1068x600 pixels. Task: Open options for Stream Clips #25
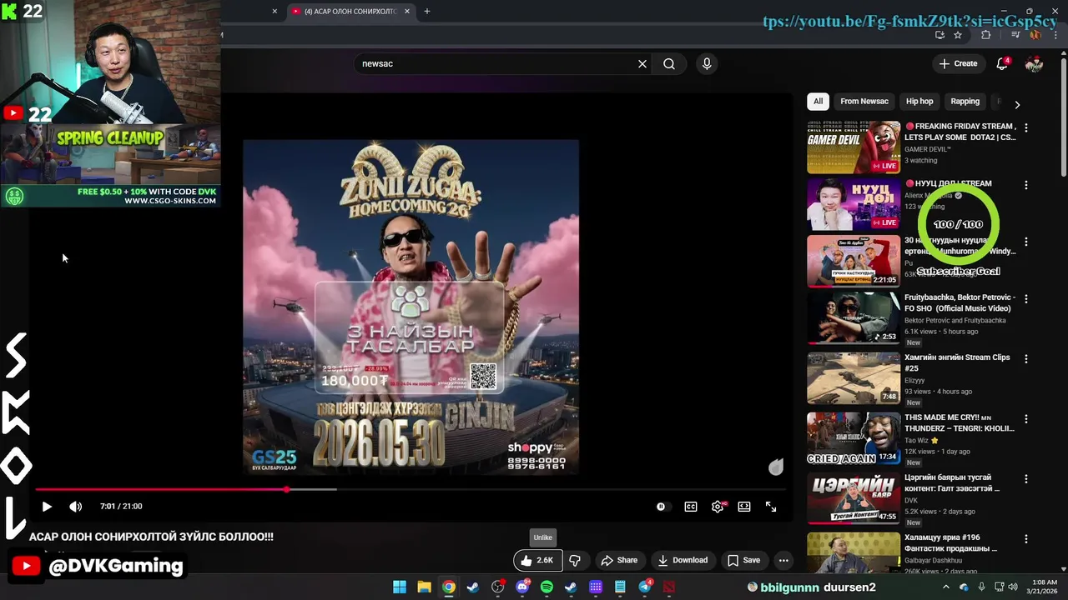(x=1026, y=358)
